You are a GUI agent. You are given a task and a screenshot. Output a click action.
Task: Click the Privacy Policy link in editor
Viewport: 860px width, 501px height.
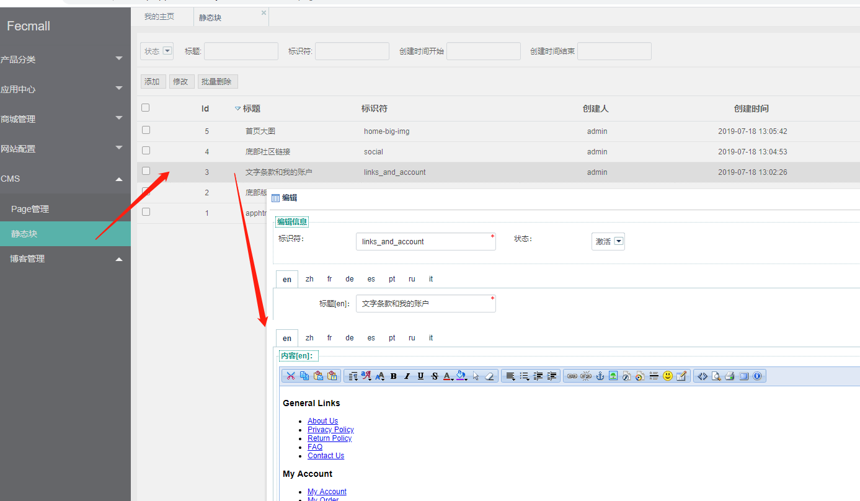pyautogui.click(x=330, y=430)
